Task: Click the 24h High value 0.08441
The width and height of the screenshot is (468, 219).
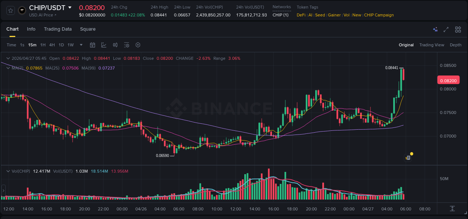Action: [159, 15]
